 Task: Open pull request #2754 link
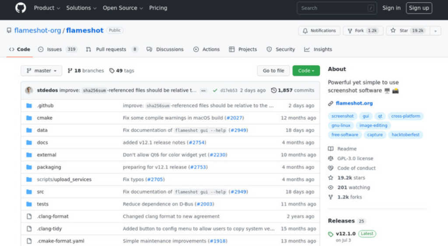[196, 142]
